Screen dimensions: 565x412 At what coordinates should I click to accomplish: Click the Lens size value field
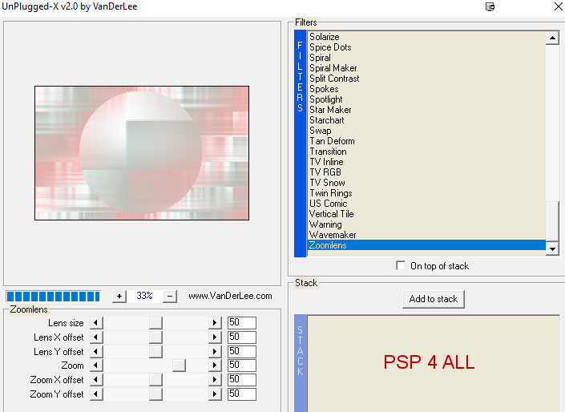pos(241,323)
